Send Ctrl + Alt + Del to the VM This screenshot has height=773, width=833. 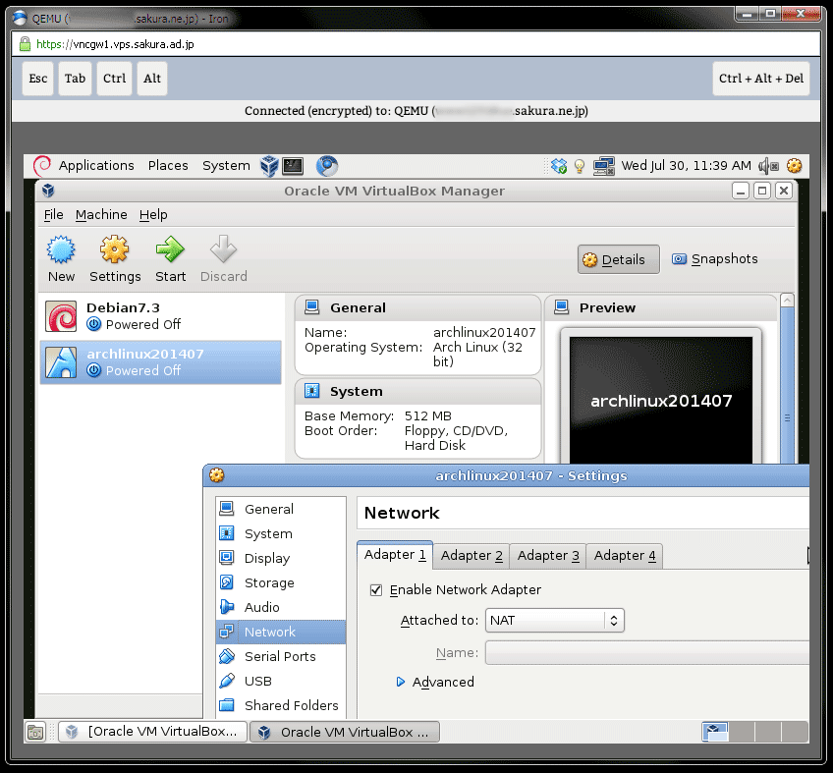[x=760, y=79]
